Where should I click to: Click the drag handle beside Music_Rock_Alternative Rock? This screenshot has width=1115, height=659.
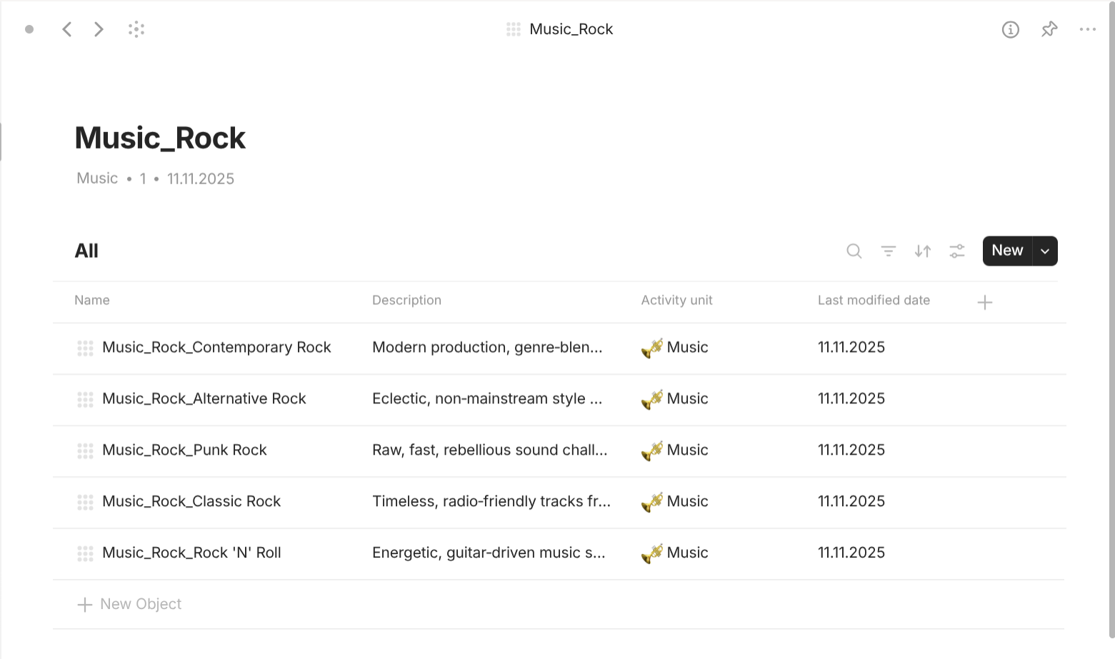pos(85,399)
